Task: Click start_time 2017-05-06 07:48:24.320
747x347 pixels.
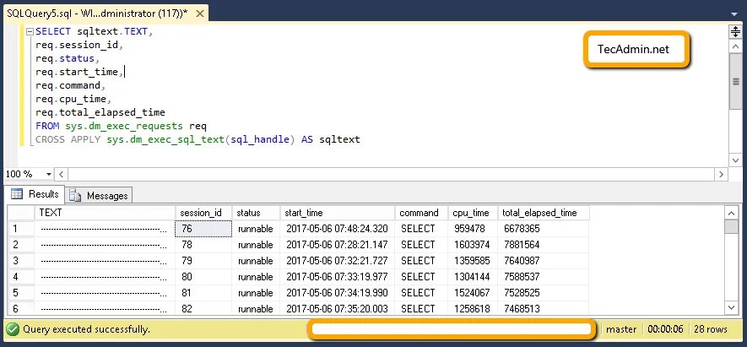Action: coord(338,229)
